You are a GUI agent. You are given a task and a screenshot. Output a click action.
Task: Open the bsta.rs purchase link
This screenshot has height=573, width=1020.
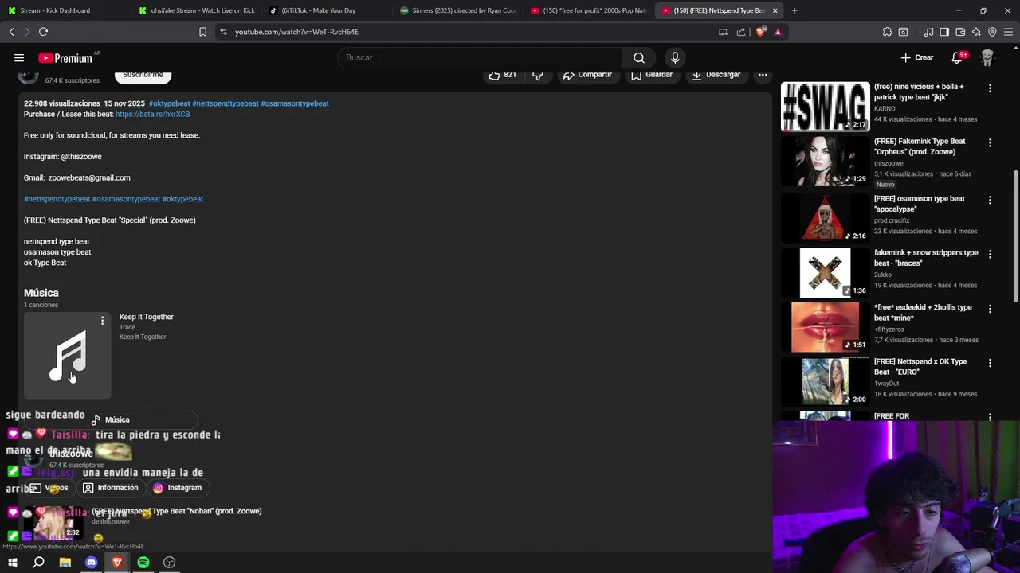(x=152, y=114)
